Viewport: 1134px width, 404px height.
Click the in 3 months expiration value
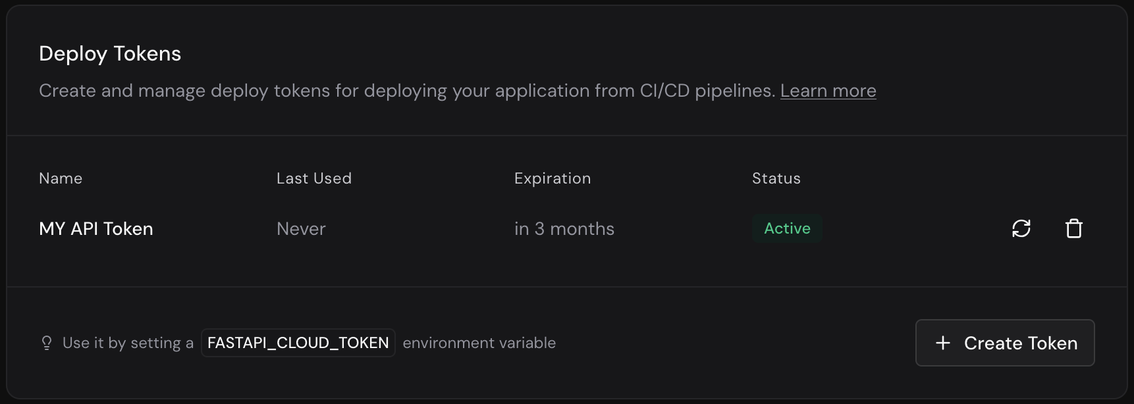click(564, 228)
